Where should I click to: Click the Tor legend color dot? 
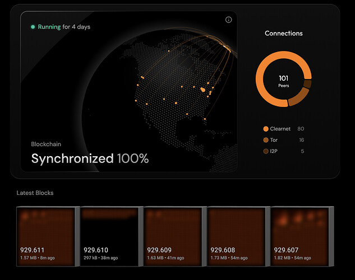pyautogui.click(x=266, y=140)
